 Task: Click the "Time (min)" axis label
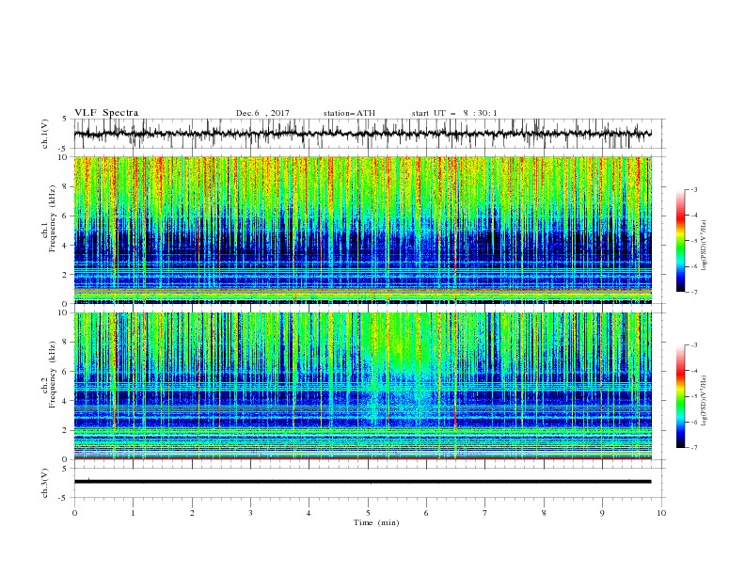pyautogui.click(x=376, y=522)
